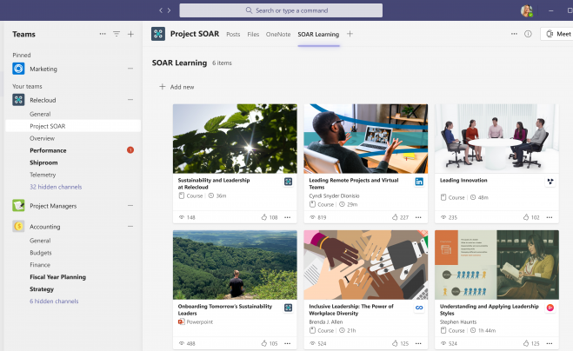This screenshot has width=573, height=351.
Task: Like the Inclusive Leadership course
Action: pos(395,343)
